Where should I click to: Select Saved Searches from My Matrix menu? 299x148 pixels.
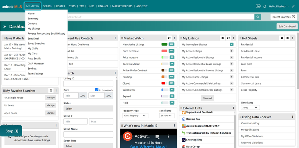36,43
